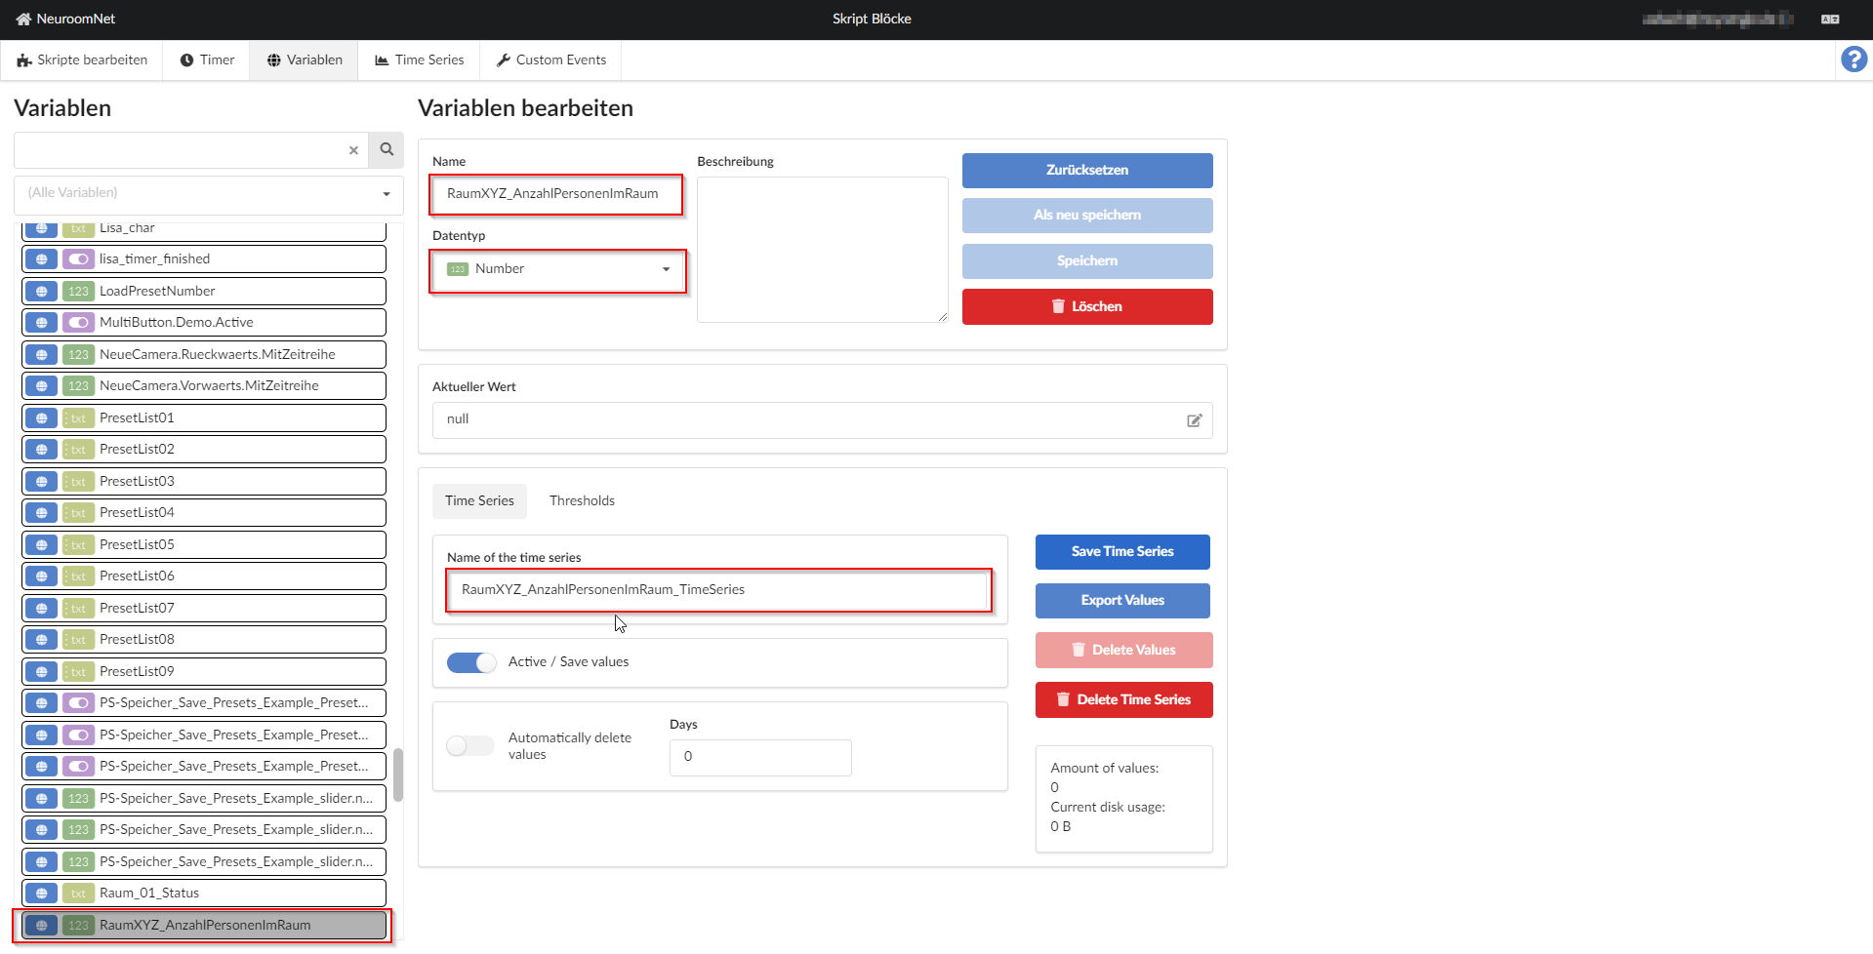The width and height of the screenshot is (1873, 954).
Task: Select PresetList05 in variable list
Action: pos(204,545)
